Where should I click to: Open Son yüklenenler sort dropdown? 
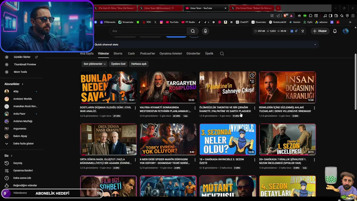click(x=95, y=64)
